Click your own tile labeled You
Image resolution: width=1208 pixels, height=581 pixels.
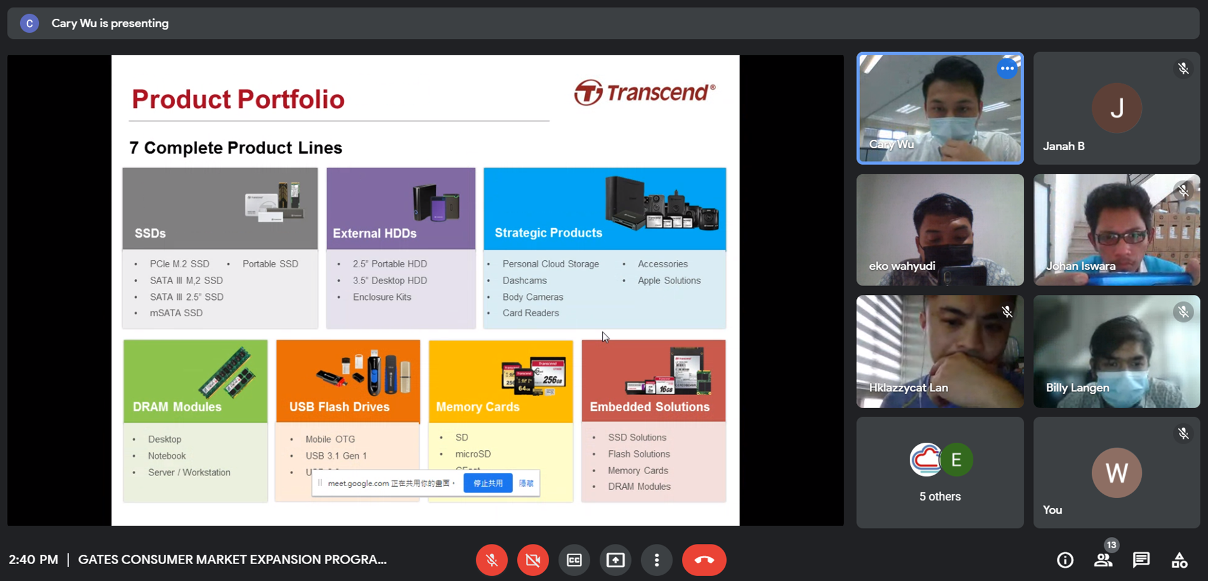[x=1117, y=472]
